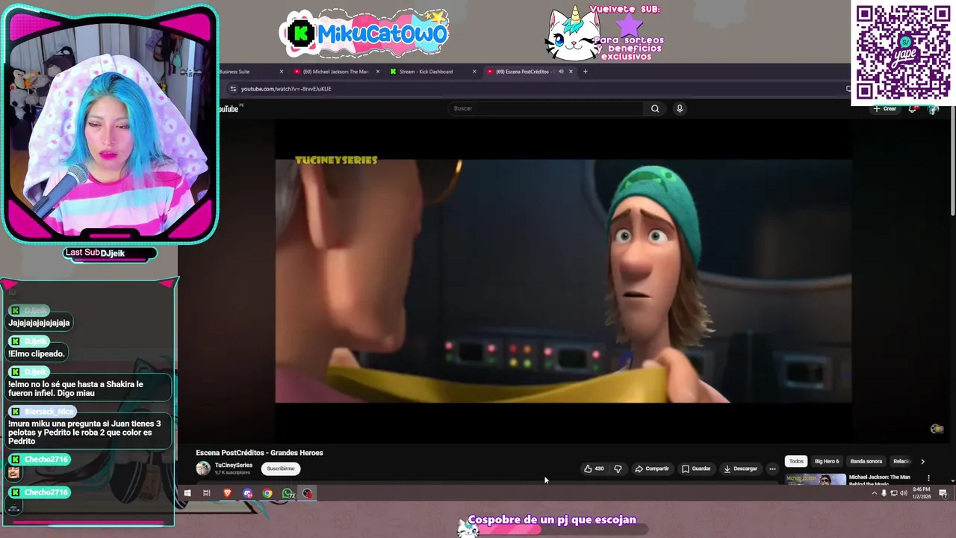
Task: Start voice search with the microphone icon
Action: click(680, 108)
